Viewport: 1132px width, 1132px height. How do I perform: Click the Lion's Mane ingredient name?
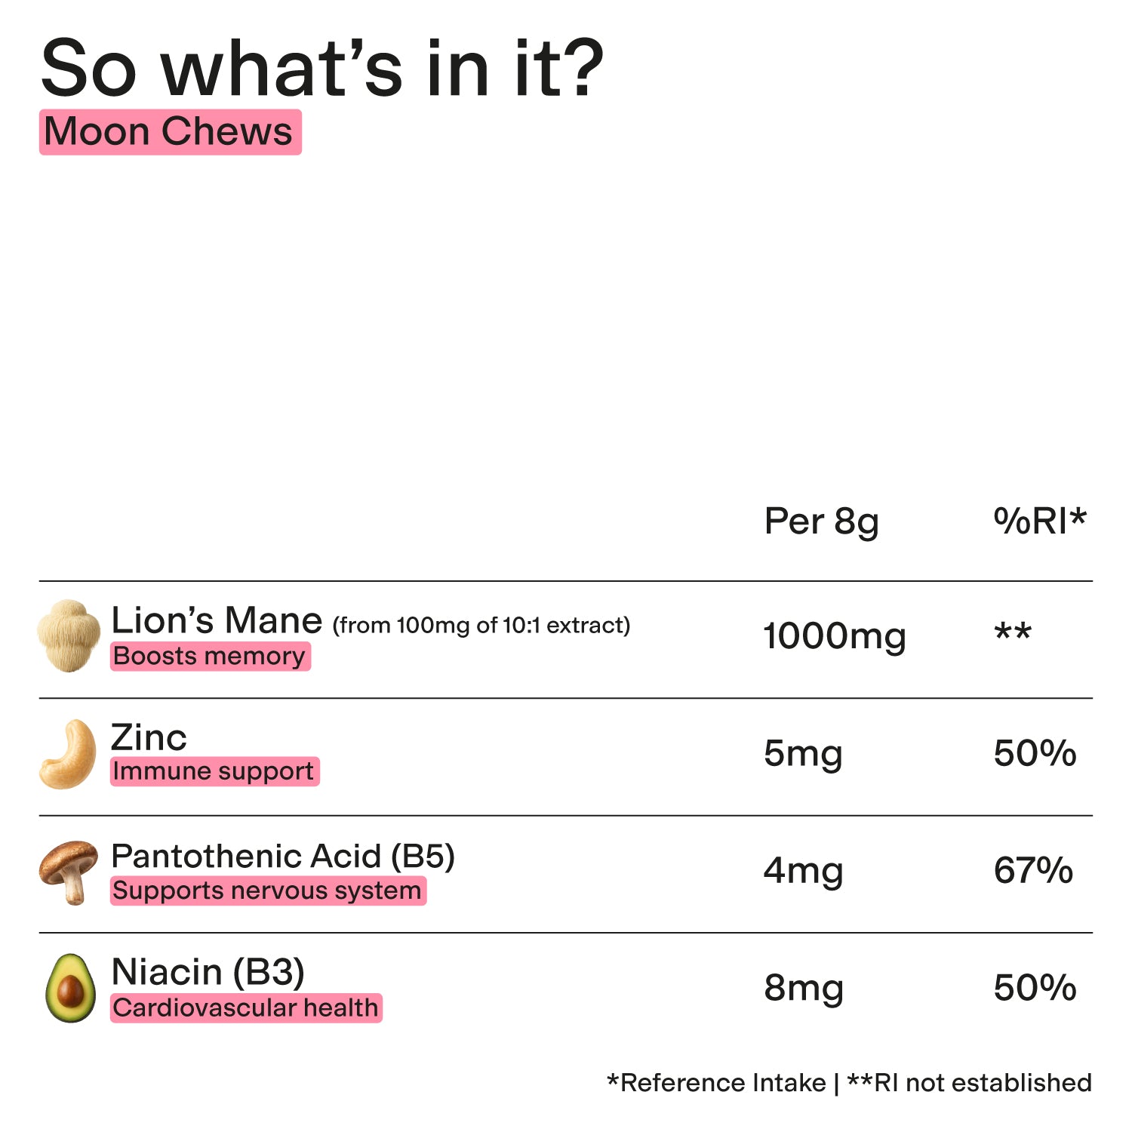[x=217, y=620]
